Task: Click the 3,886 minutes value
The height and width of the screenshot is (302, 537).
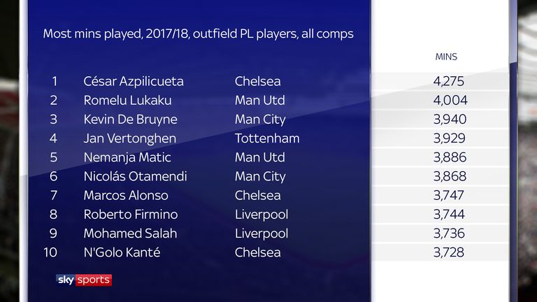Action: (x=450, y=157)
